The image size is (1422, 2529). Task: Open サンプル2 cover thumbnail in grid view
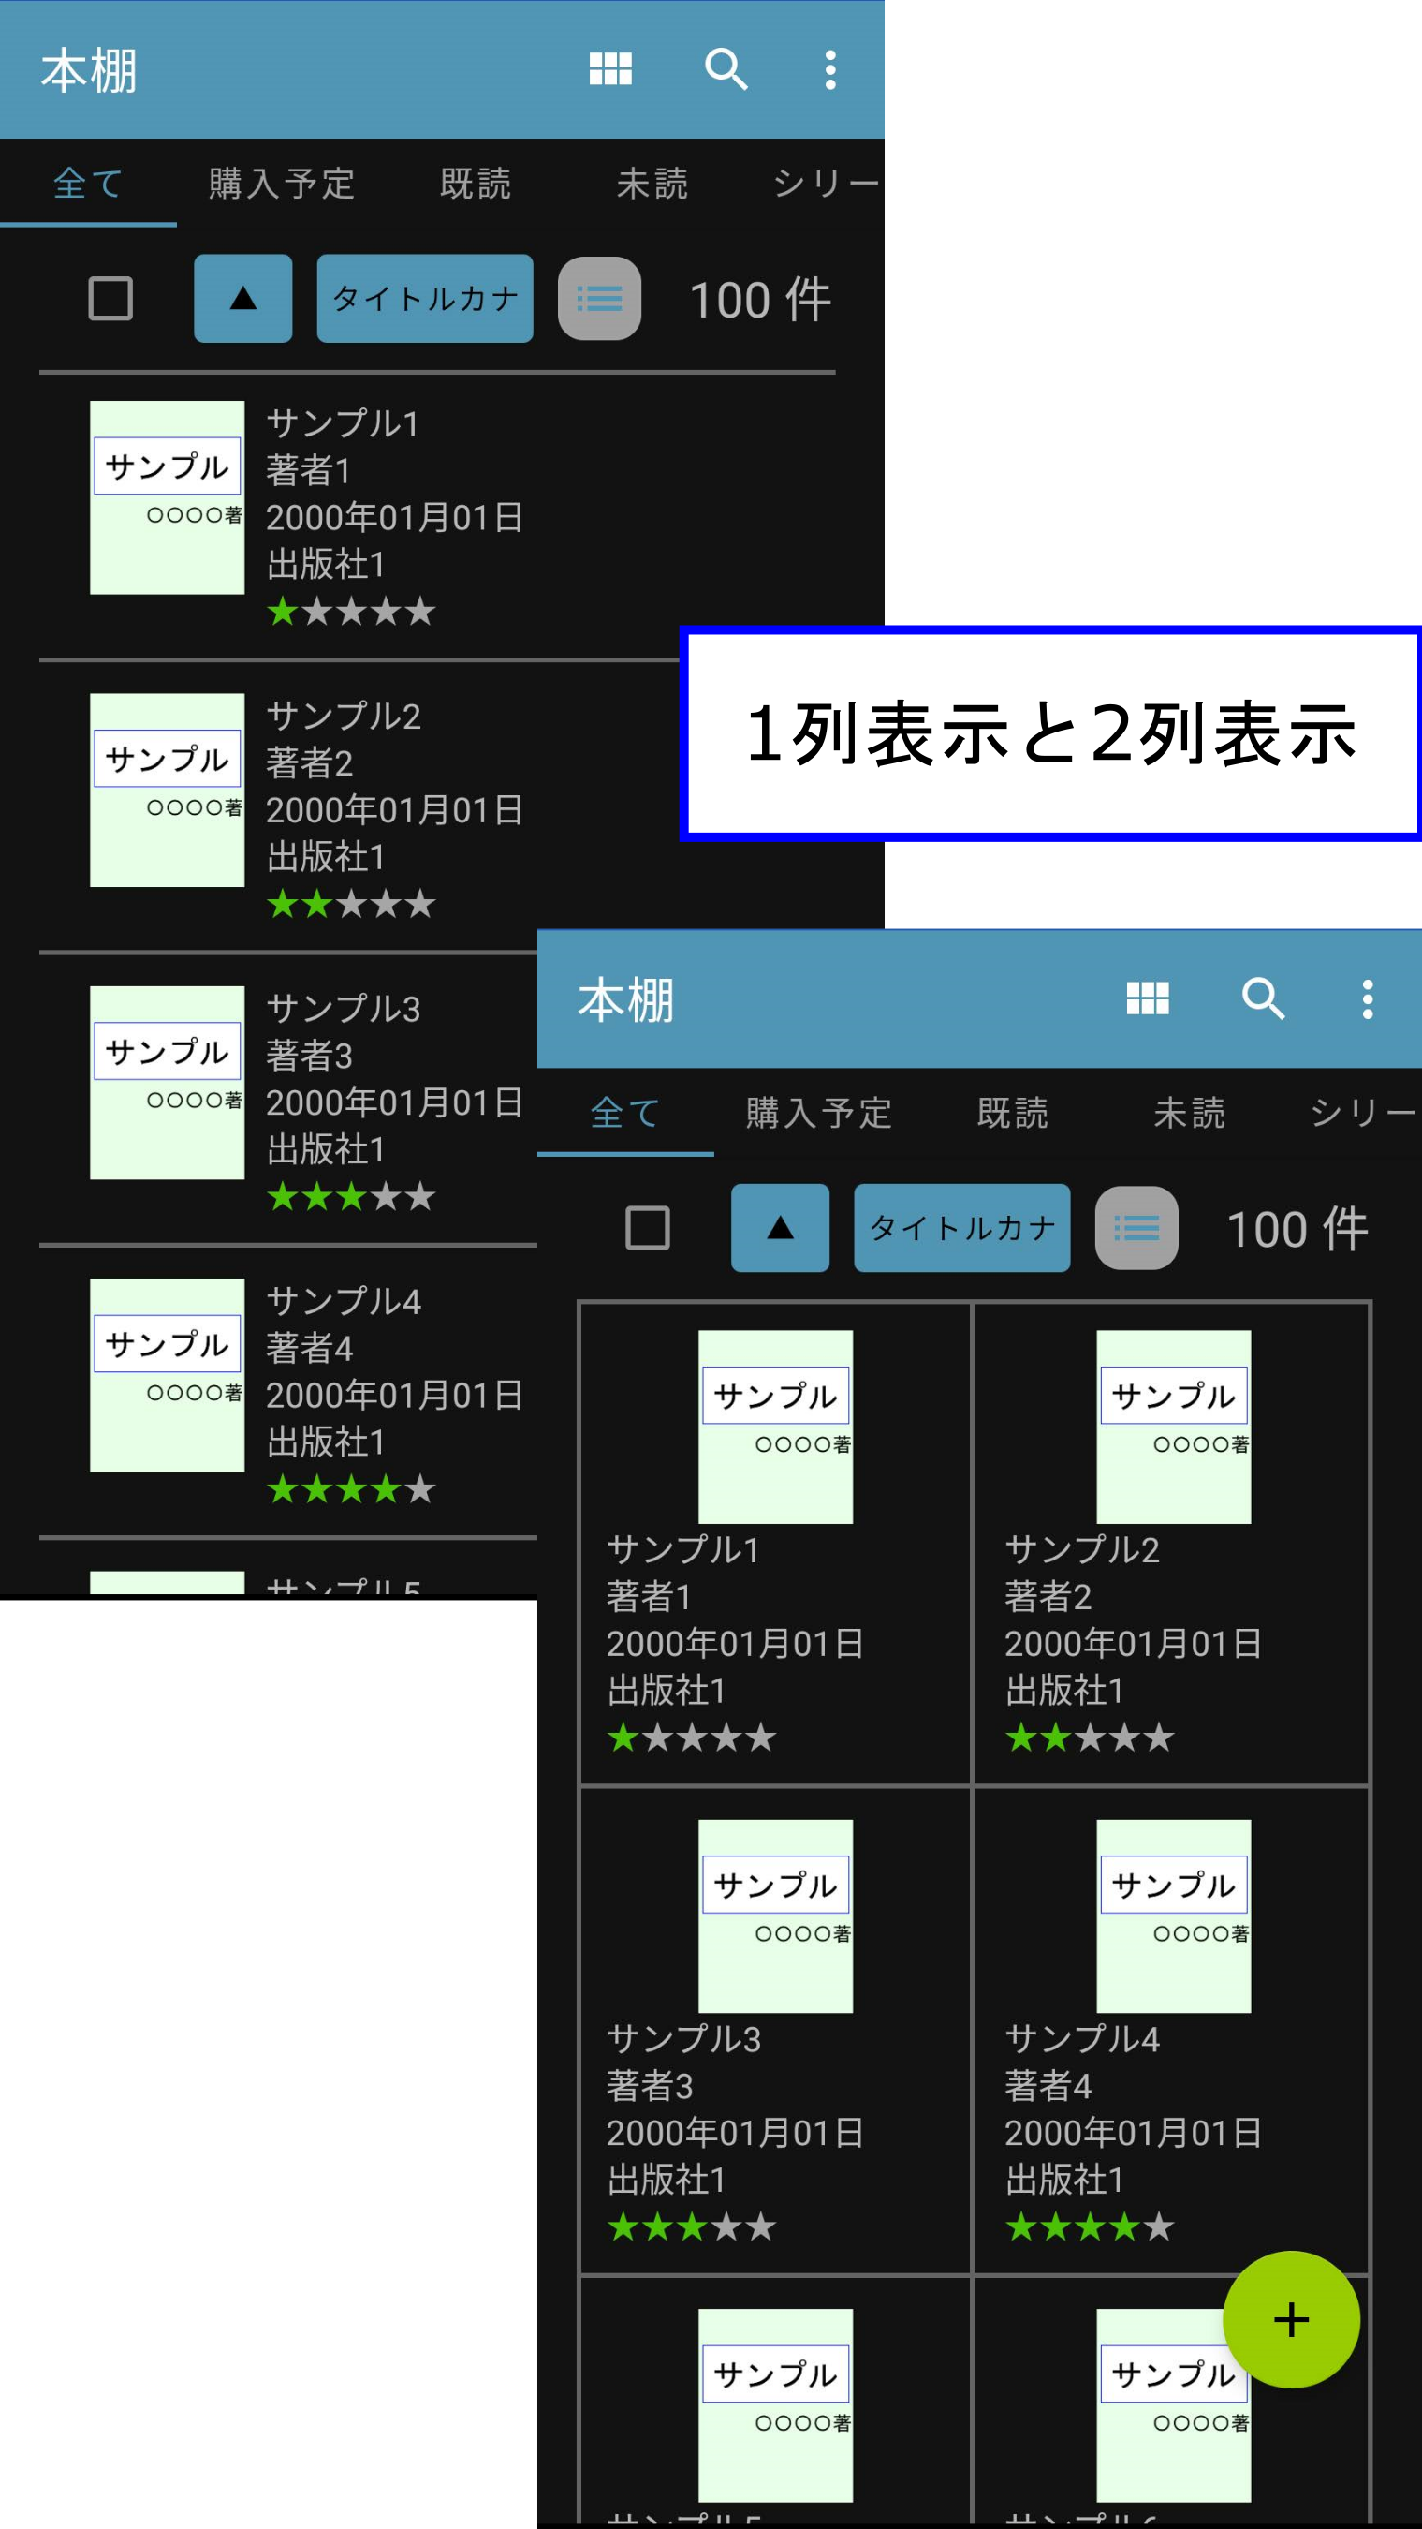point(1174,1427)
